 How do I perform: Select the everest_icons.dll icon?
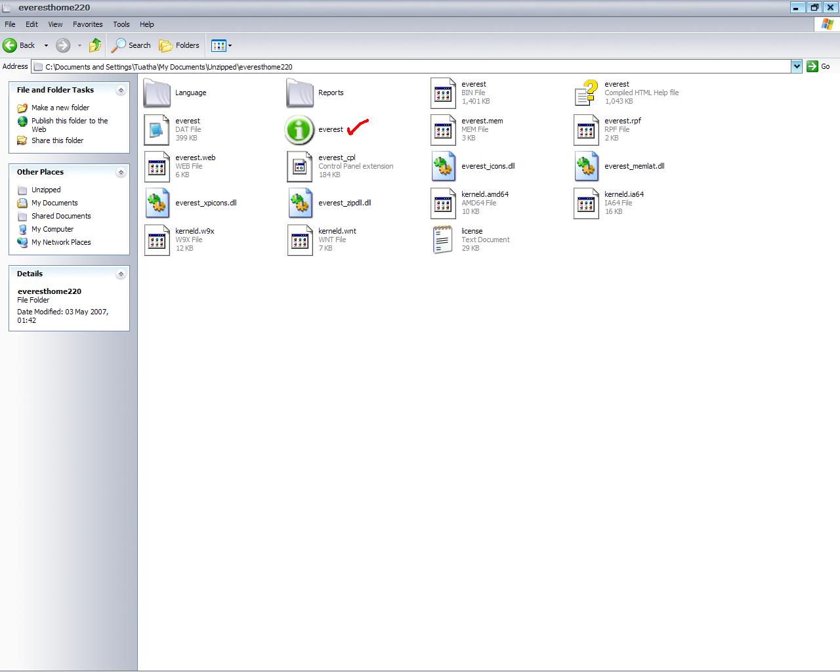[443, 167]
